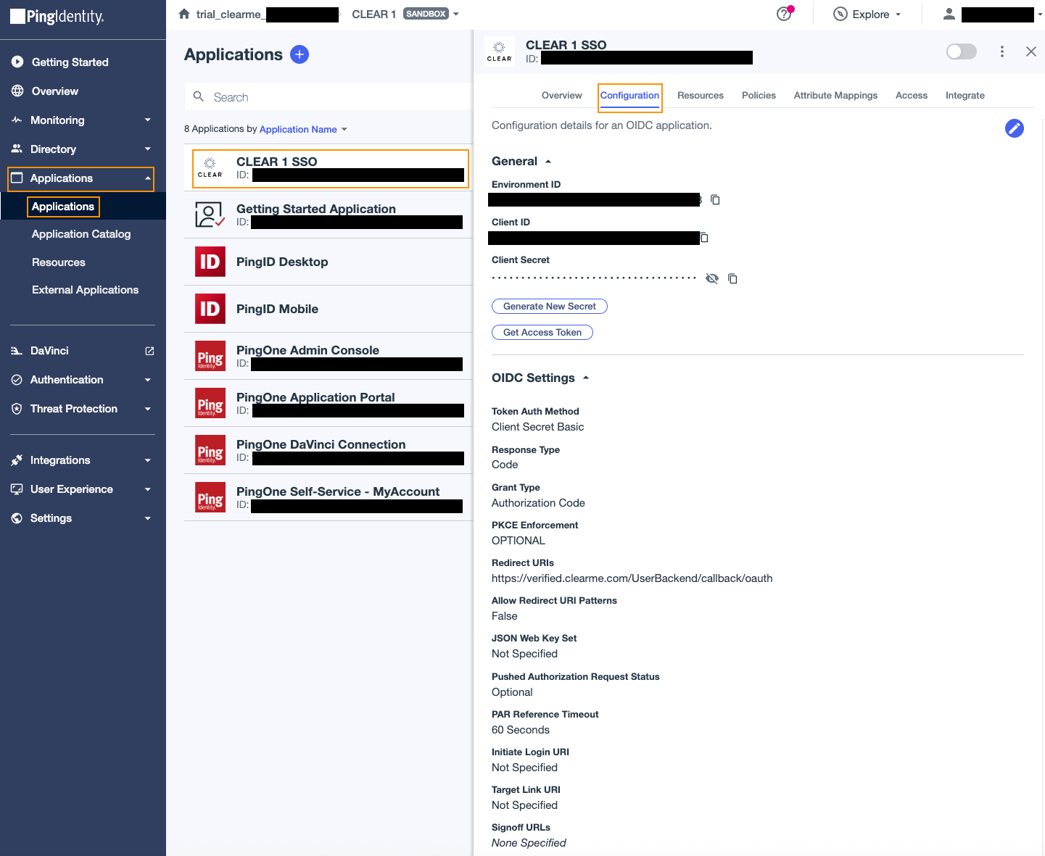Screen dimensions: 1045x856
Task: Open Application Catalog in sidebar
Action: [x=81, y=234]
